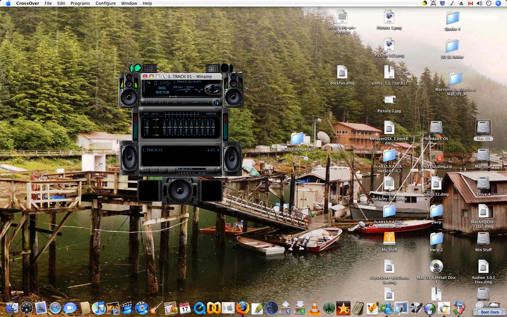Image resolution: width=507 pixels, height=317 pixels.
Task: Launch iMovie clapperboard icon in Dock
Action: [x=127, y=308]
